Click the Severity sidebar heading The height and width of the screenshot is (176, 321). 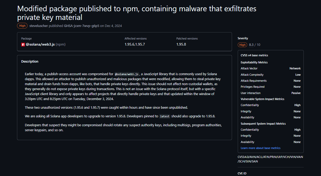243,38
